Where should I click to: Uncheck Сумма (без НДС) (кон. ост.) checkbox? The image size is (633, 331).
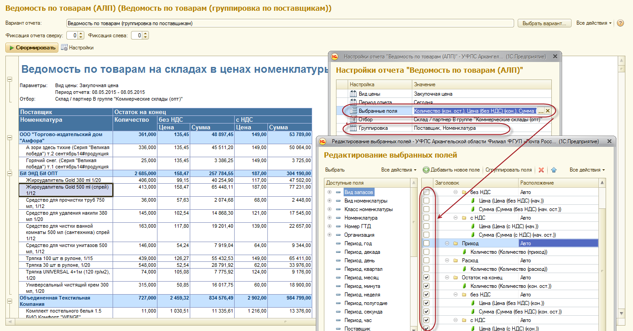click(427, 312)
